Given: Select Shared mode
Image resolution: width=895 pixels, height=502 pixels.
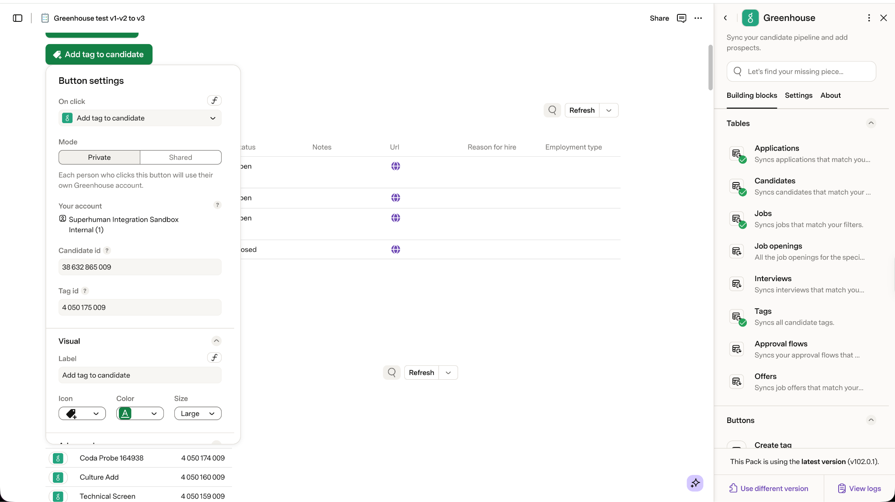Looking at the screenshot, I should (x=180, y=157).
